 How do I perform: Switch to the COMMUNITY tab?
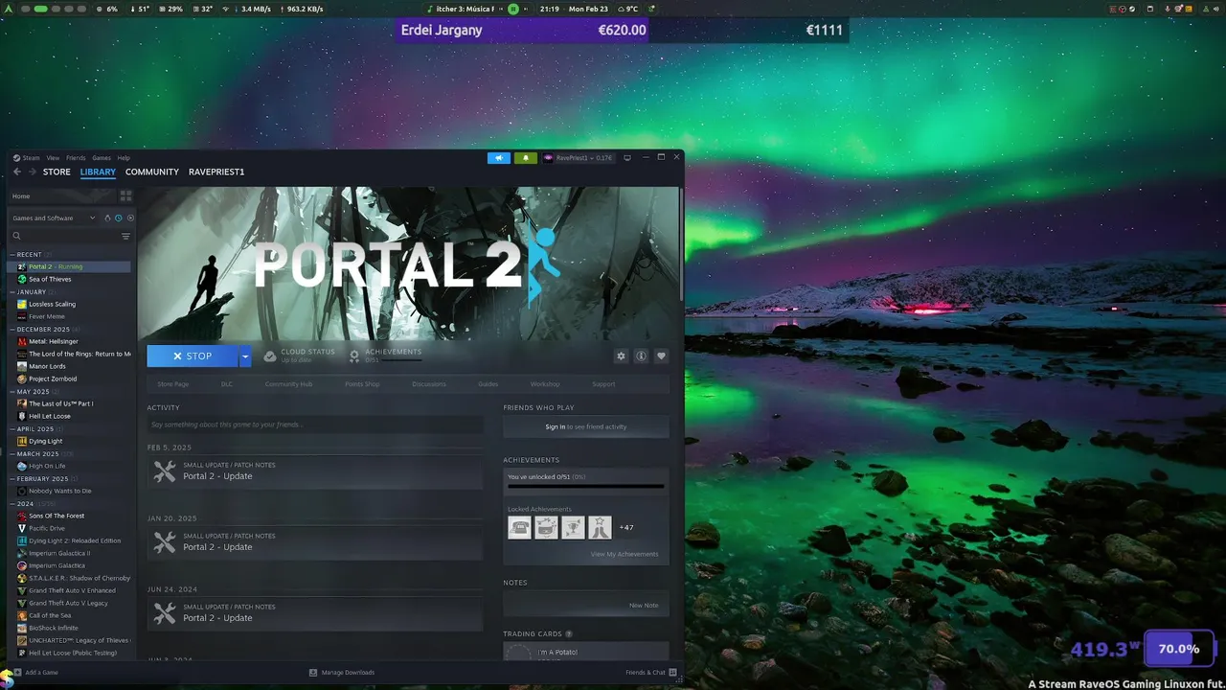[x=152, y=172]
